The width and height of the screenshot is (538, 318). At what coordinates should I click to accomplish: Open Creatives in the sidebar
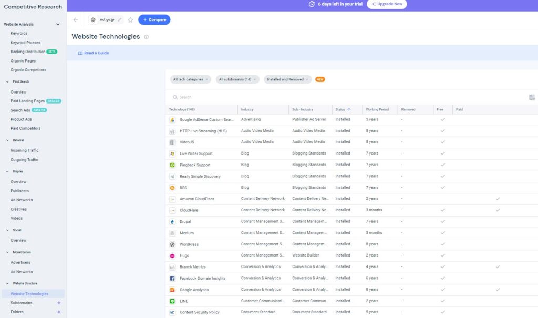[18, 209]
